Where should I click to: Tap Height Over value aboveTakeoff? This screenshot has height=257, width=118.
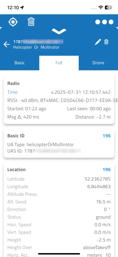97,247
